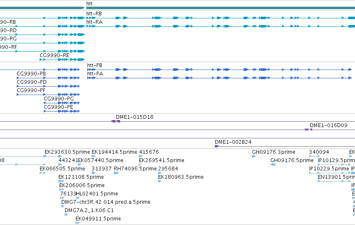Screen dimensions: 355x225
Task: Click the 415676 feature label
Action: coord(149,152)
